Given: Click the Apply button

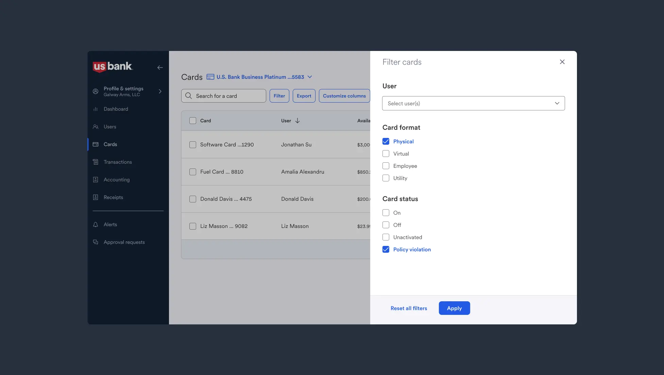Looking at the screenshot, I should (454, 308).
